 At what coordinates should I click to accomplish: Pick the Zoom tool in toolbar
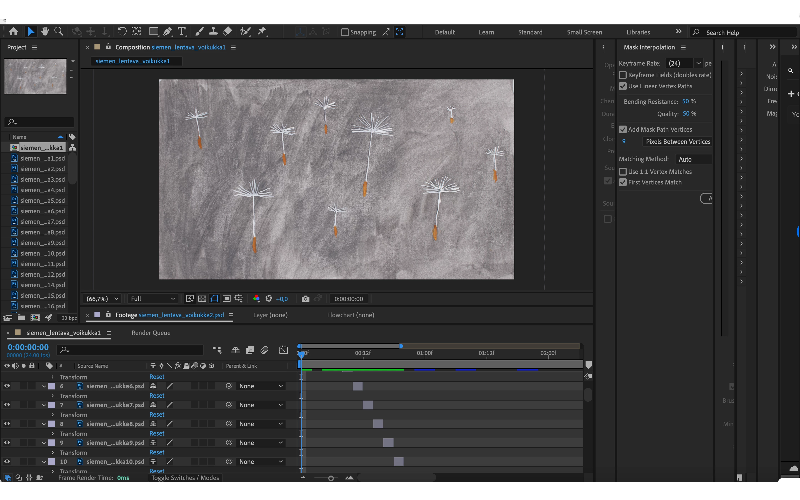(x=59, y=32)
